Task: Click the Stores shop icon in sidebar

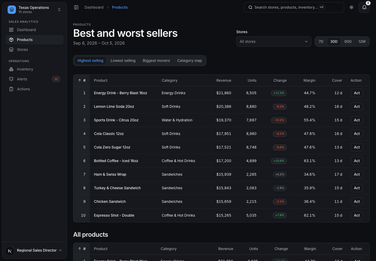Action: 11,50
